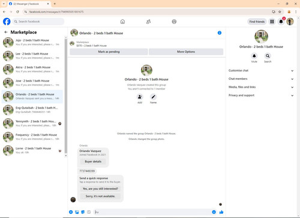Click phone number message 7737449399
The height and width of the screenshot is (218, 300).
click(87, 171)
